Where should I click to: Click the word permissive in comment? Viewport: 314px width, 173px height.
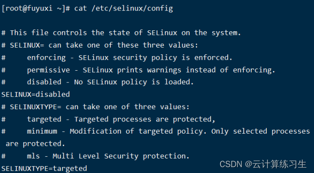(49, 70)
